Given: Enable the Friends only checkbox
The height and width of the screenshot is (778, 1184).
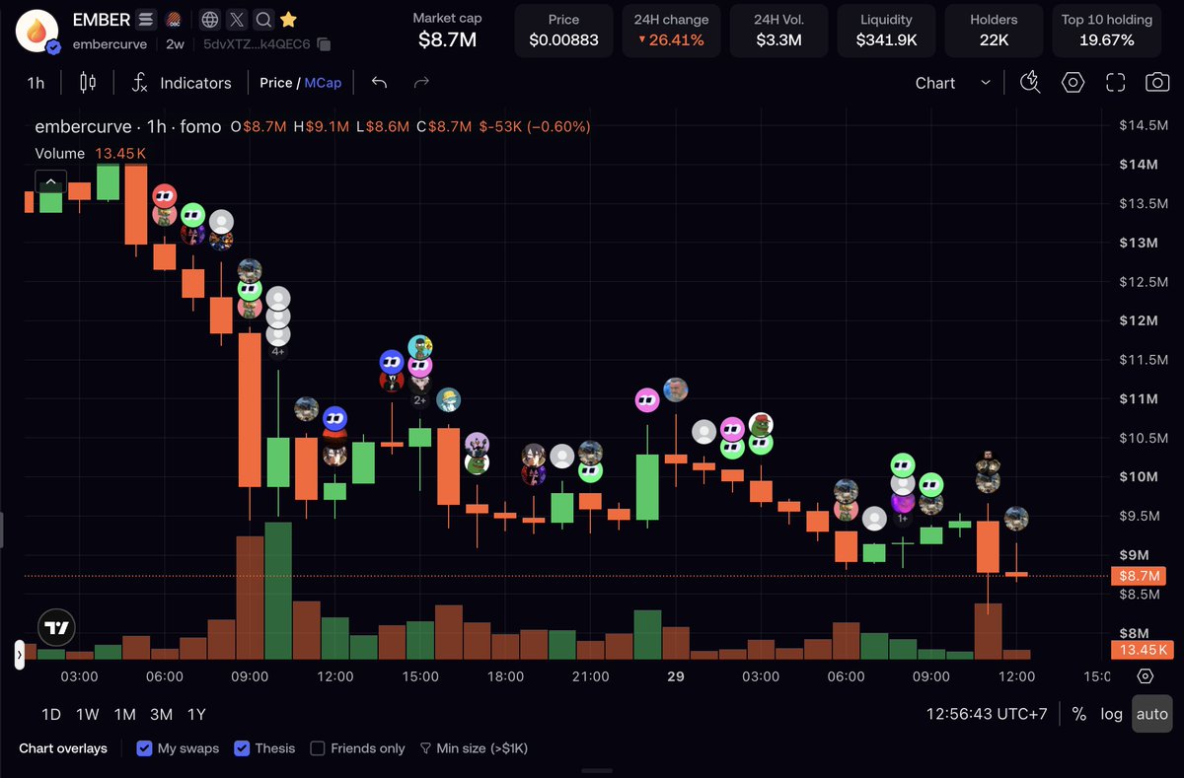Looking at the screenshot, I should (x=318, y=748).
